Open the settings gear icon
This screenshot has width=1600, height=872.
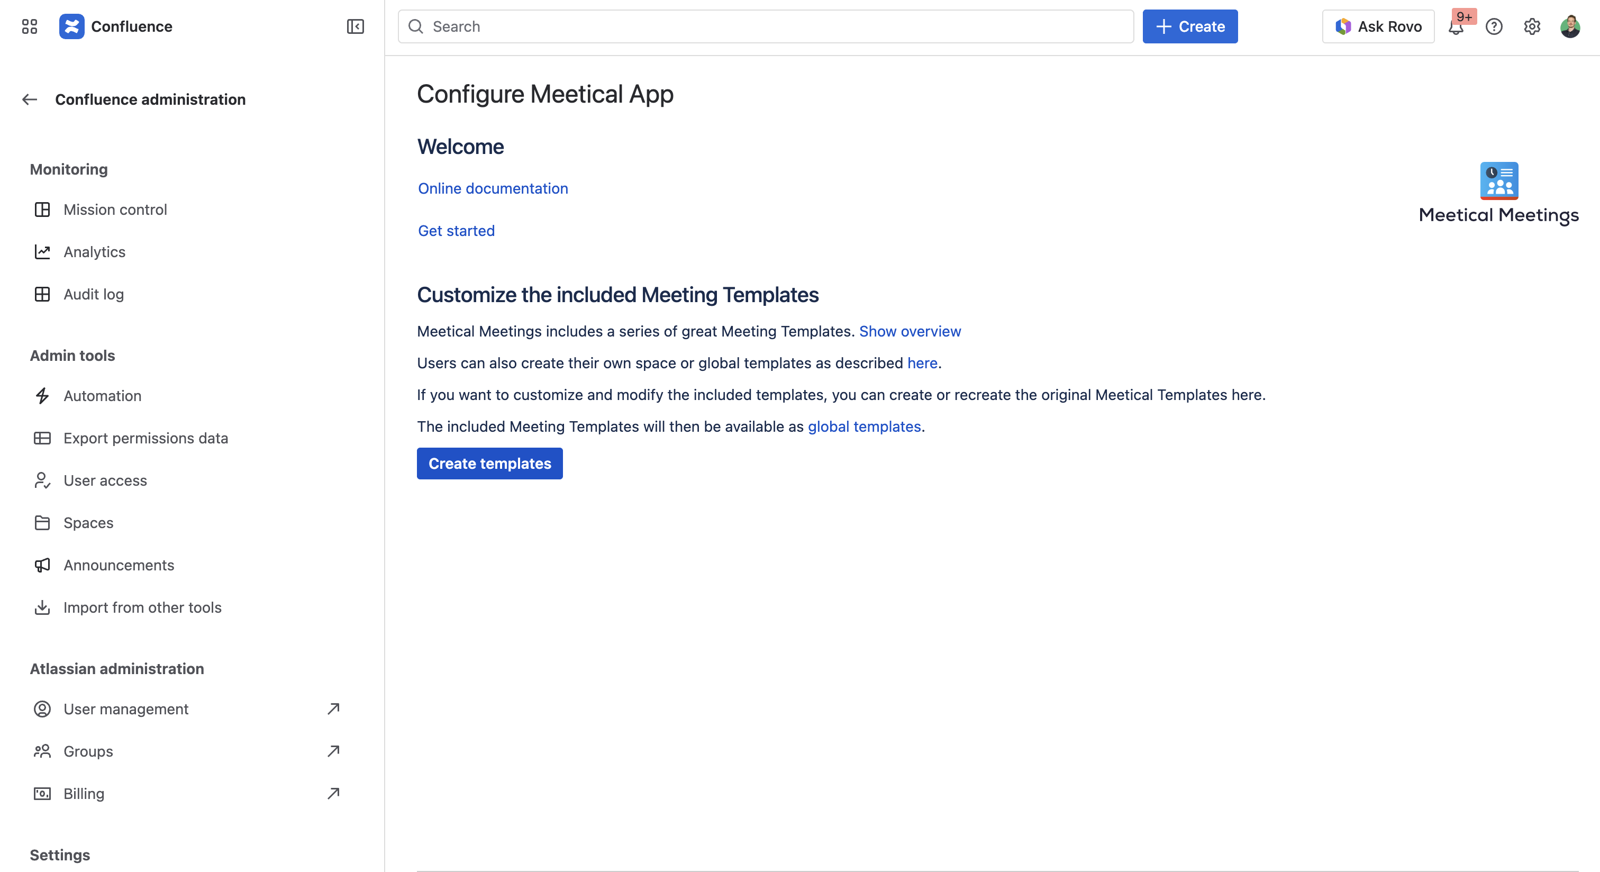click(1532, 26)
